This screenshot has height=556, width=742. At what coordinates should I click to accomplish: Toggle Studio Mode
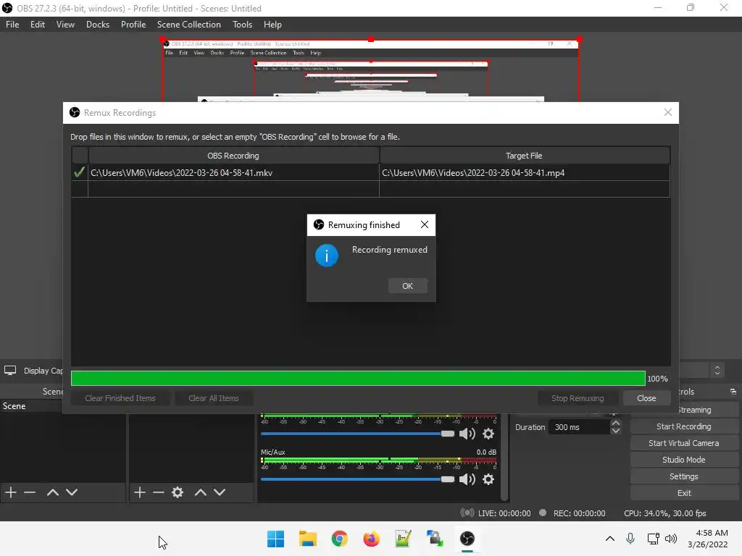(x=684, y=460)
